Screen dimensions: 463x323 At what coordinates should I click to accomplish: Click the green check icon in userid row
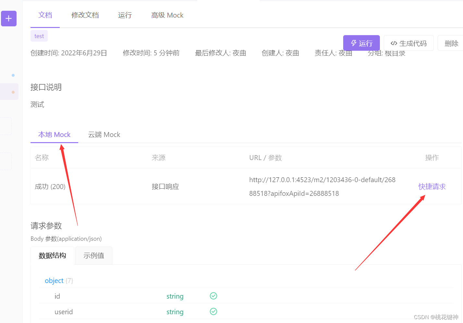(x=213, y=311)
